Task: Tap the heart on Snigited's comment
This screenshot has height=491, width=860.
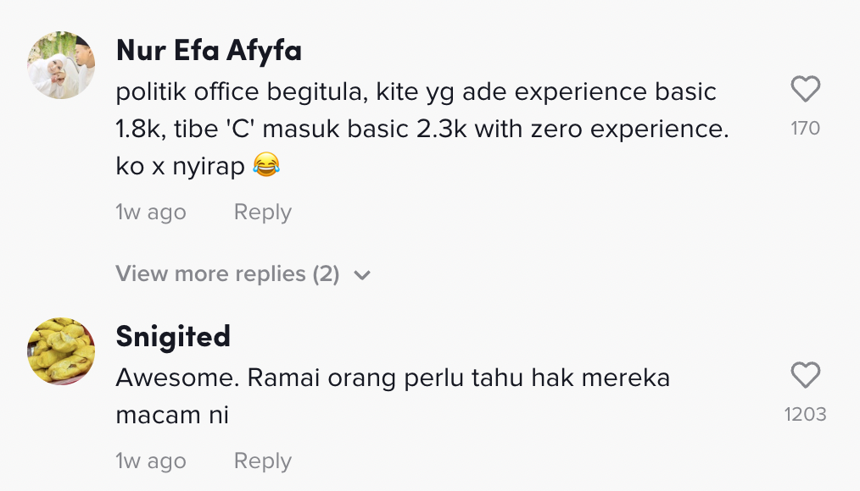Action: click(805, 375)
